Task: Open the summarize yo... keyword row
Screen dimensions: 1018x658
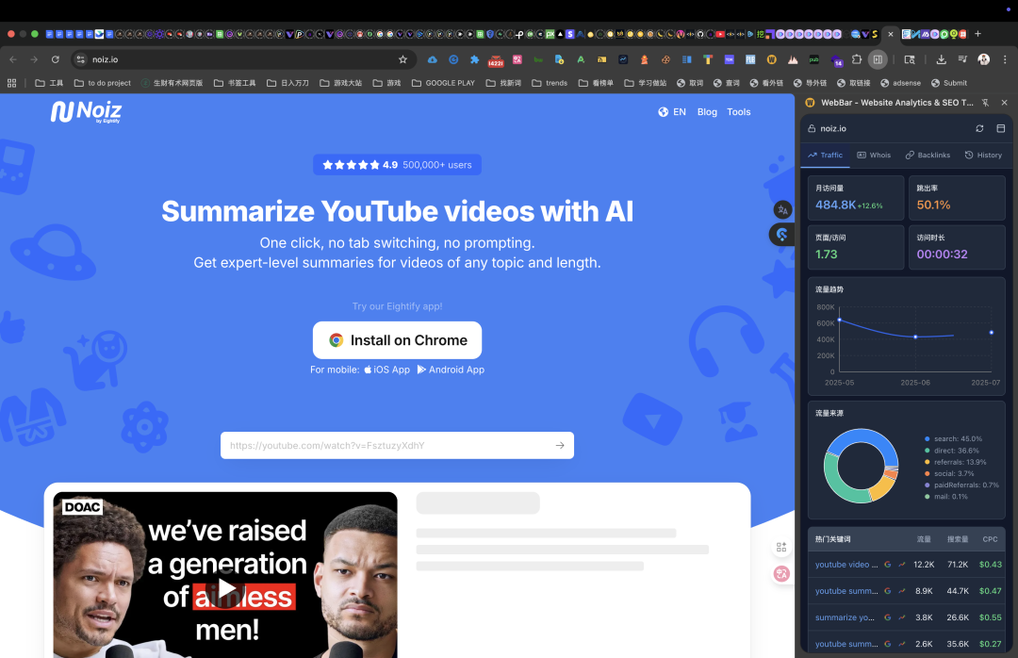Action: pyautogui.click(x=908, y=617)
